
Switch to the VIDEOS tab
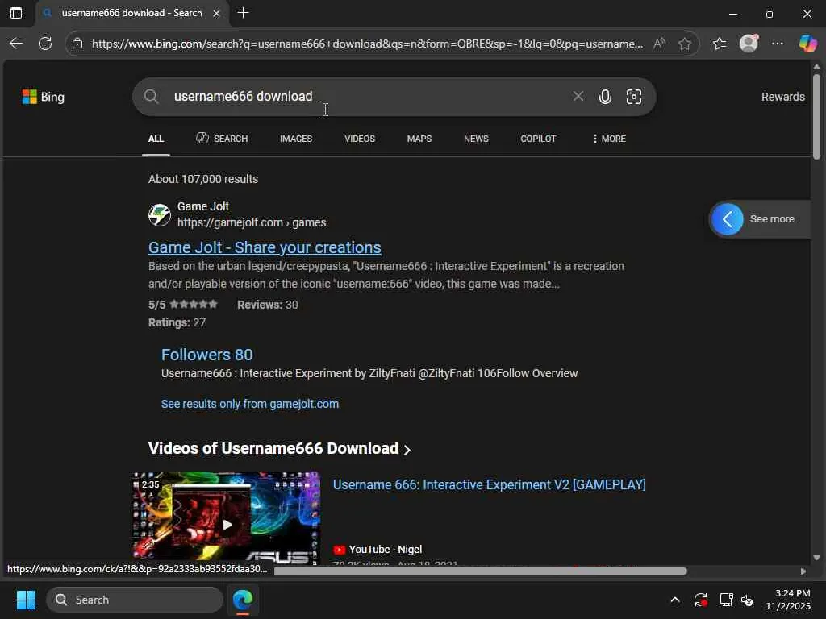pyautogui.click(x=360, y=139)
